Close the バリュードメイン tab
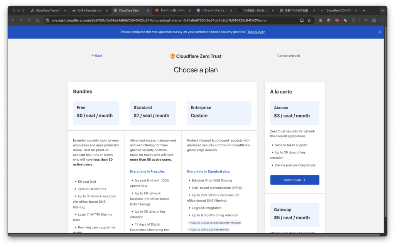 (x=231, y=10)
